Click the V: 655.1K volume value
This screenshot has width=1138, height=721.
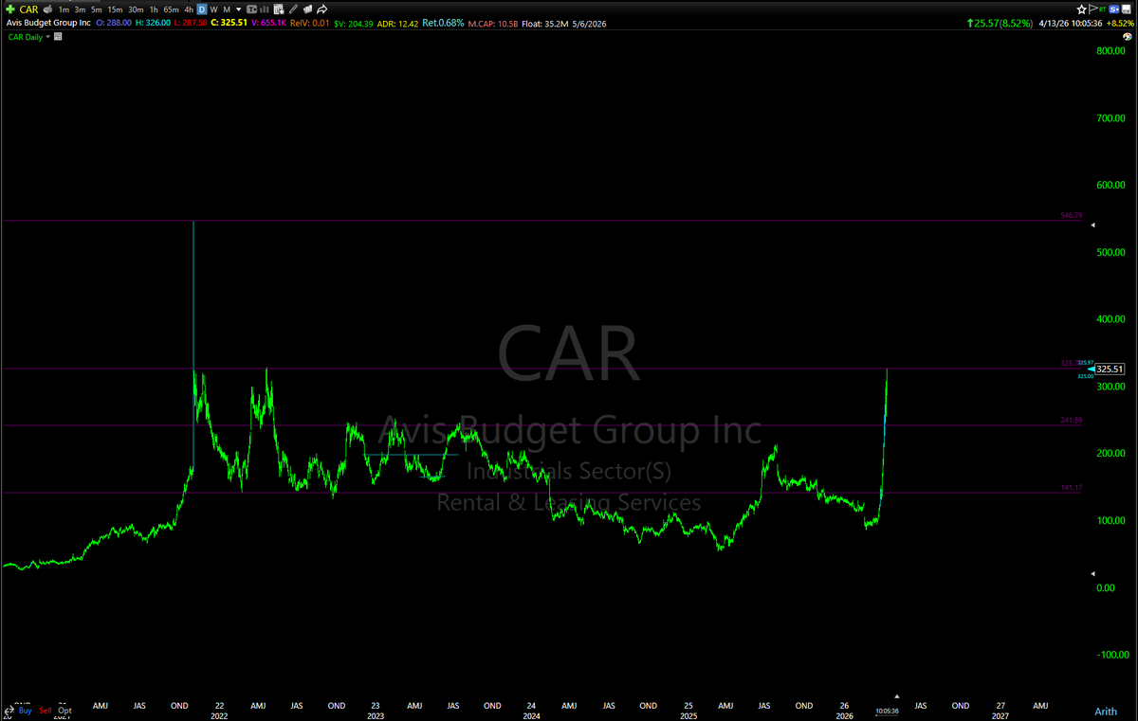click(268, 23)
